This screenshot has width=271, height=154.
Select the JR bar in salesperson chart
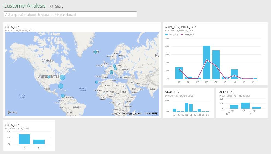(24, 139)
